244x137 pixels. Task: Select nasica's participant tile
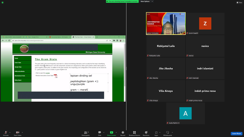pos(205,46)
